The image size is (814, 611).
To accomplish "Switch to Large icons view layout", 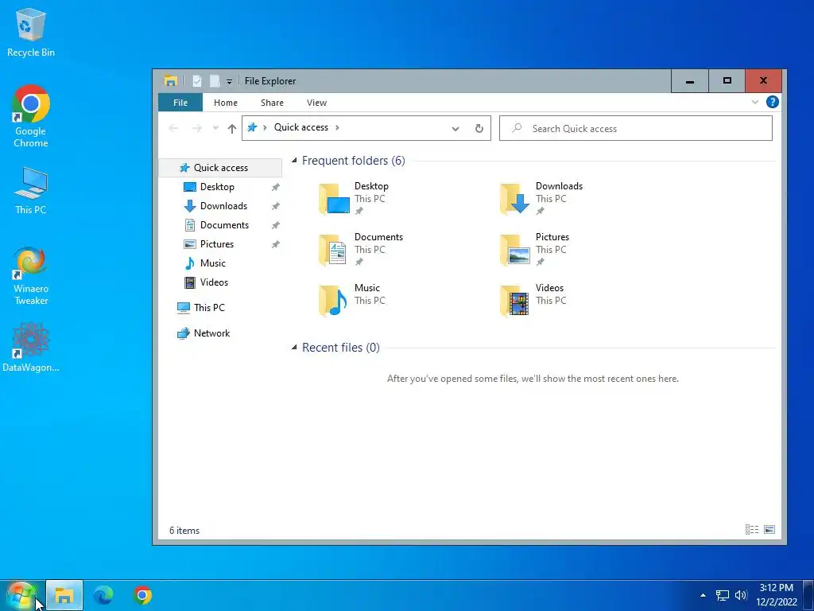I will point(769,529).
